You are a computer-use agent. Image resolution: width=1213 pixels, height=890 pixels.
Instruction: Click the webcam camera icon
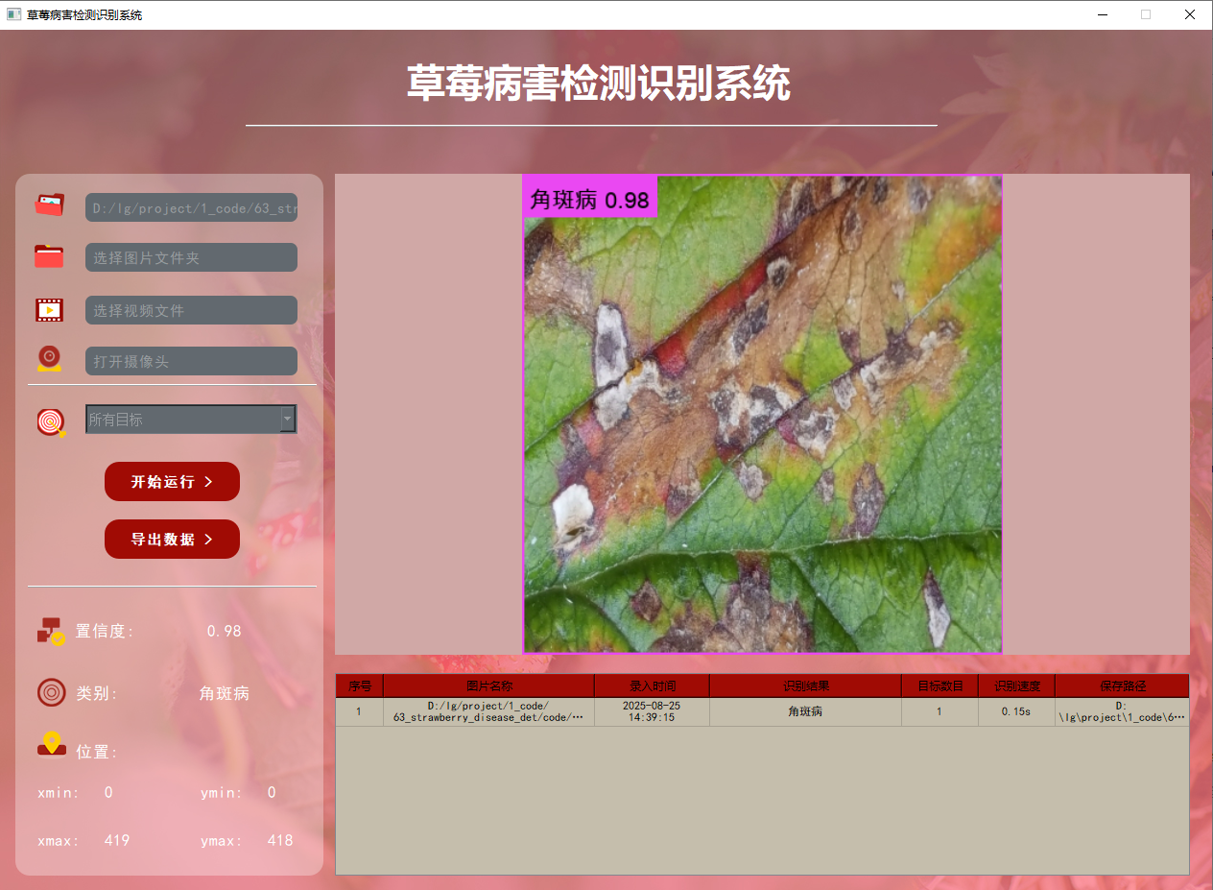coord(50,359)
